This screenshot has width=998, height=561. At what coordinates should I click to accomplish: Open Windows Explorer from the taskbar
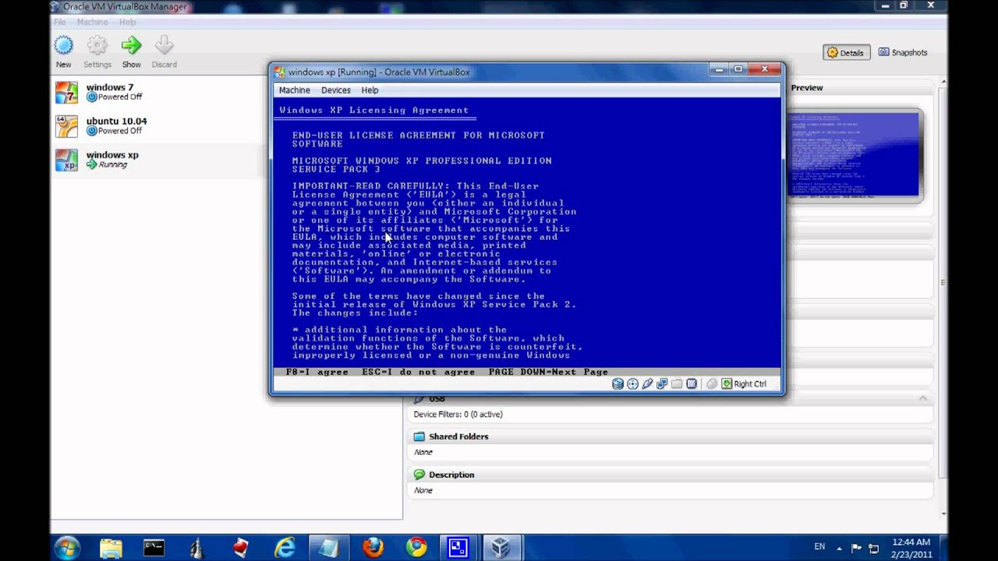tap(110, 548)
